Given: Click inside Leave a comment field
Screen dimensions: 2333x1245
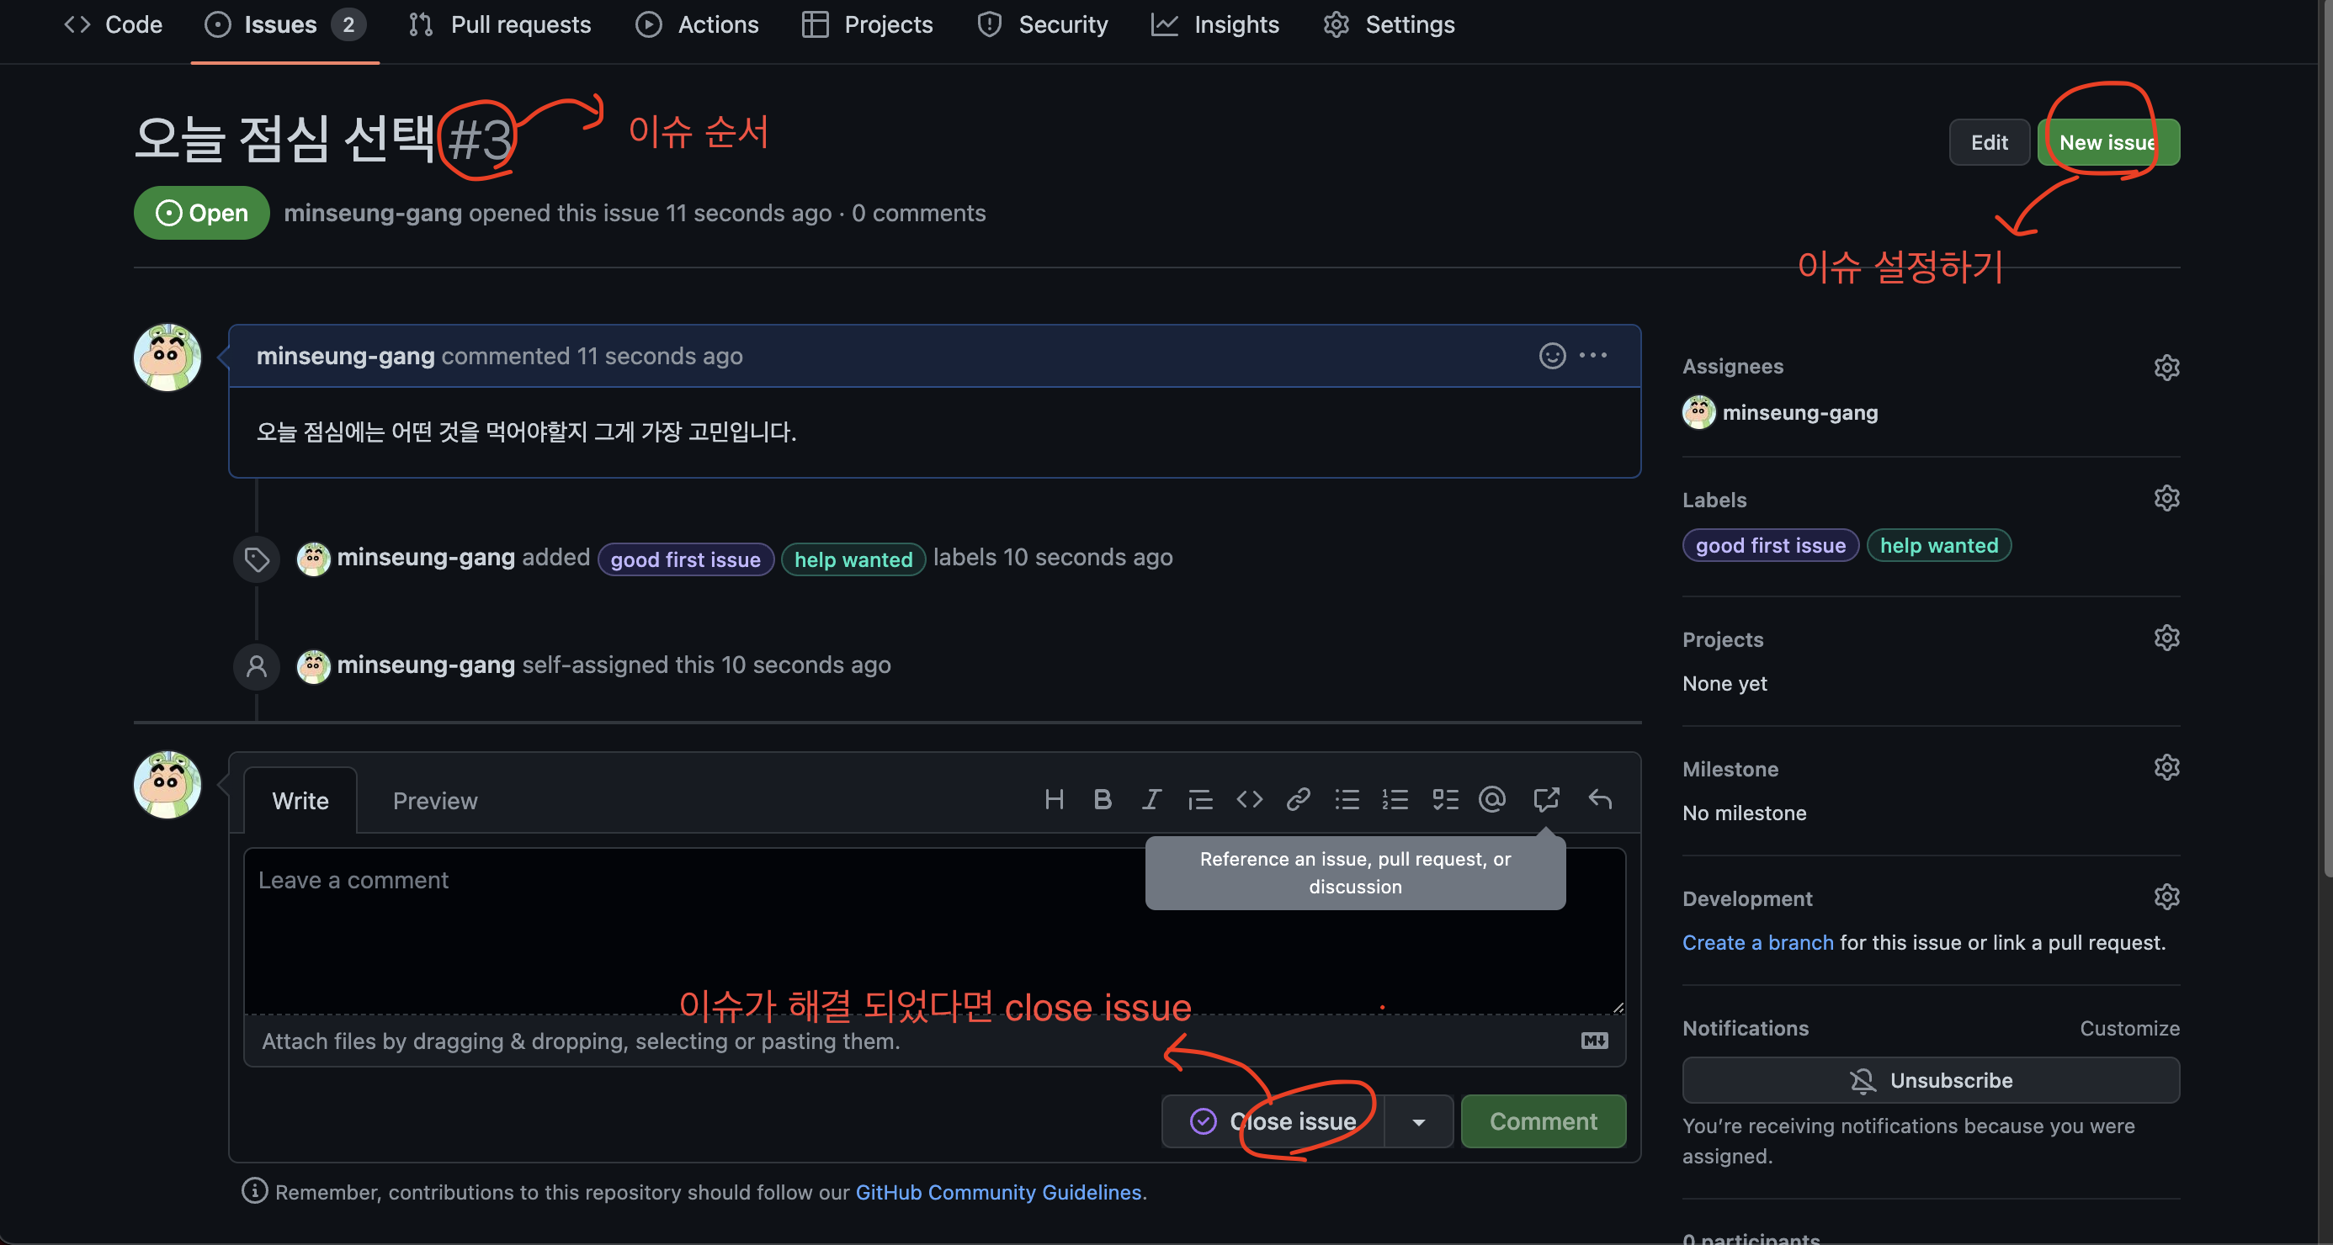Looking at the screenshot, I should coord(688,933).
